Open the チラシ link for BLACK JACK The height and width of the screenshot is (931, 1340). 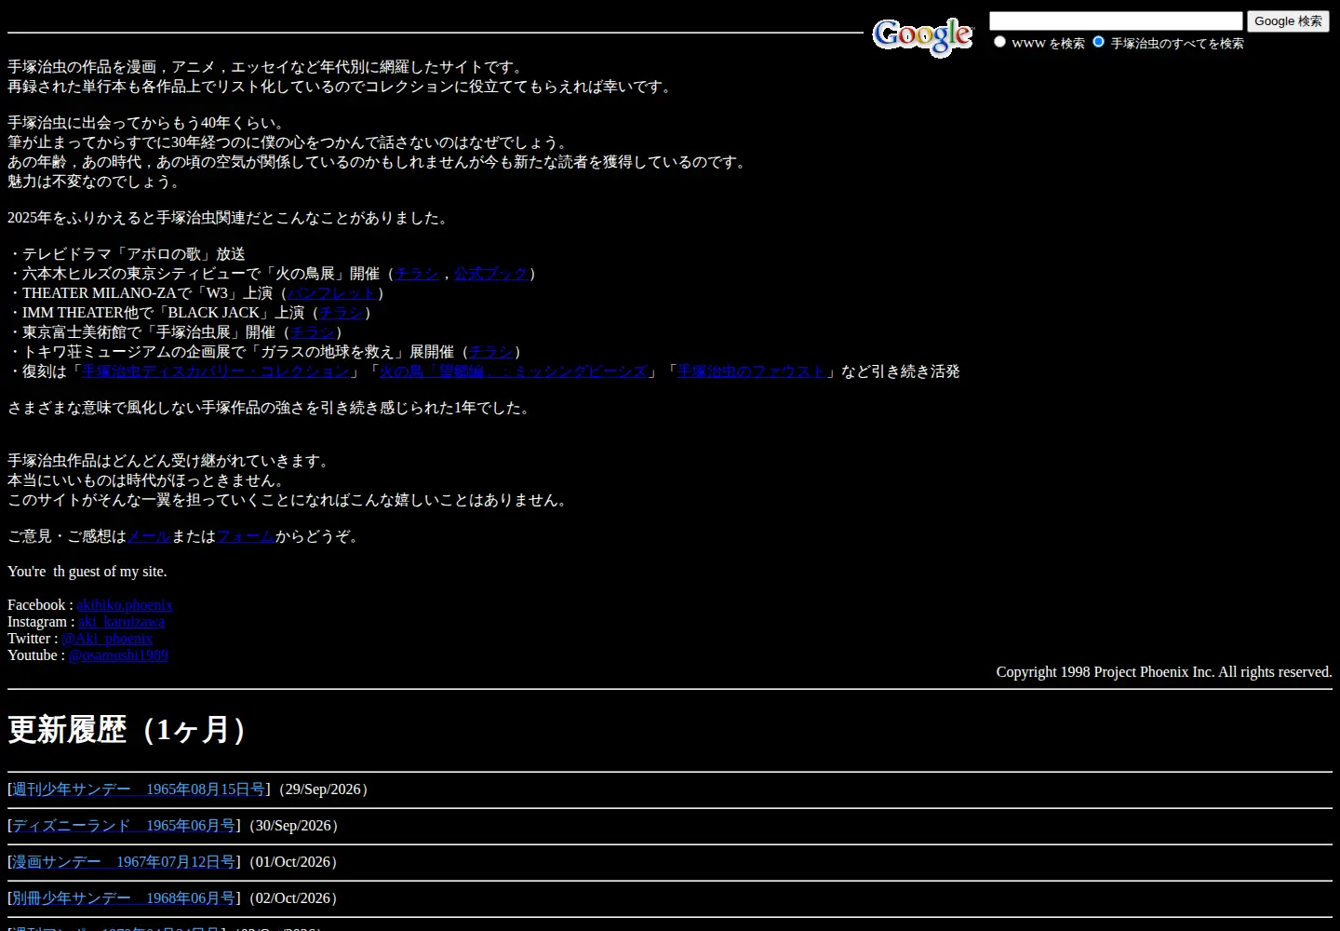(342, 313)
